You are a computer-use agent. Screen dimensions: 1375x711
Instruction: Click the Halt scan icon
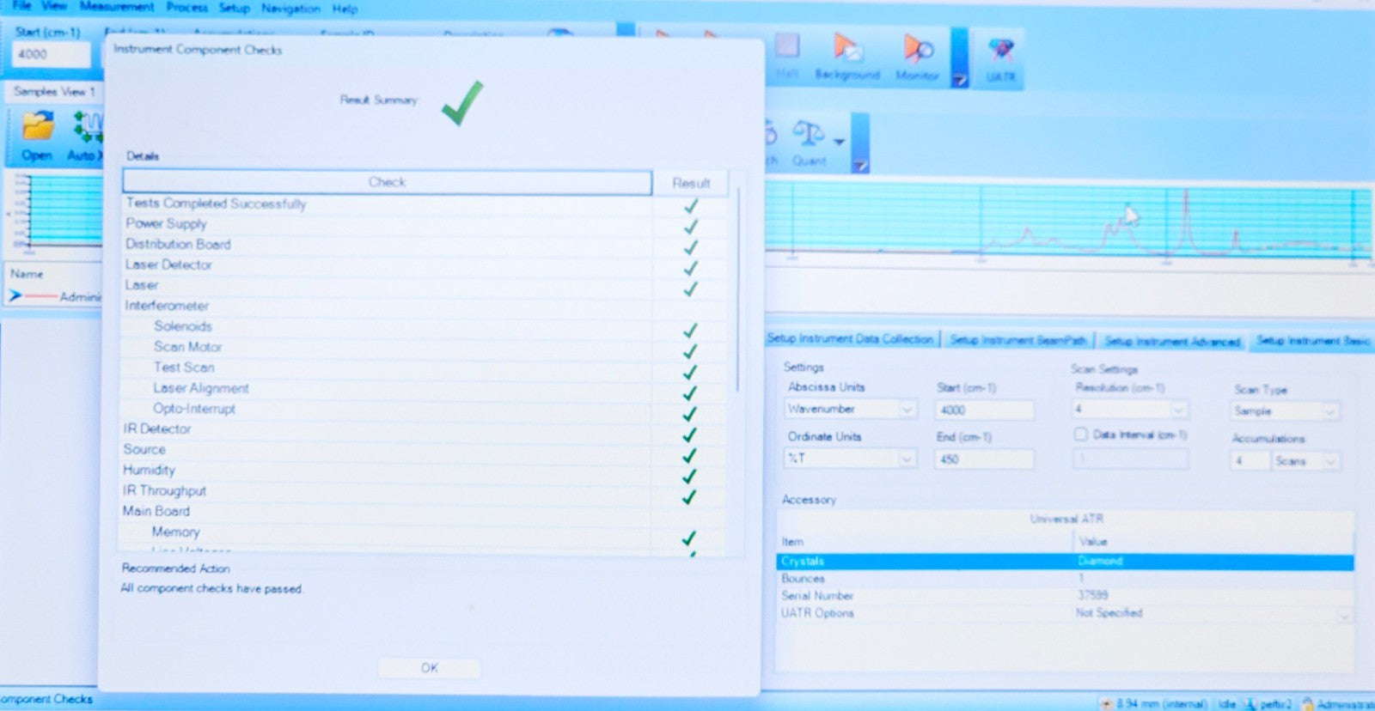786,46
